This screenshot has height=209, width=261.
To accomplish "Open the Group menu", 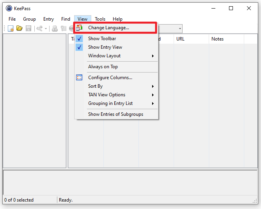I will coord(30,19).
